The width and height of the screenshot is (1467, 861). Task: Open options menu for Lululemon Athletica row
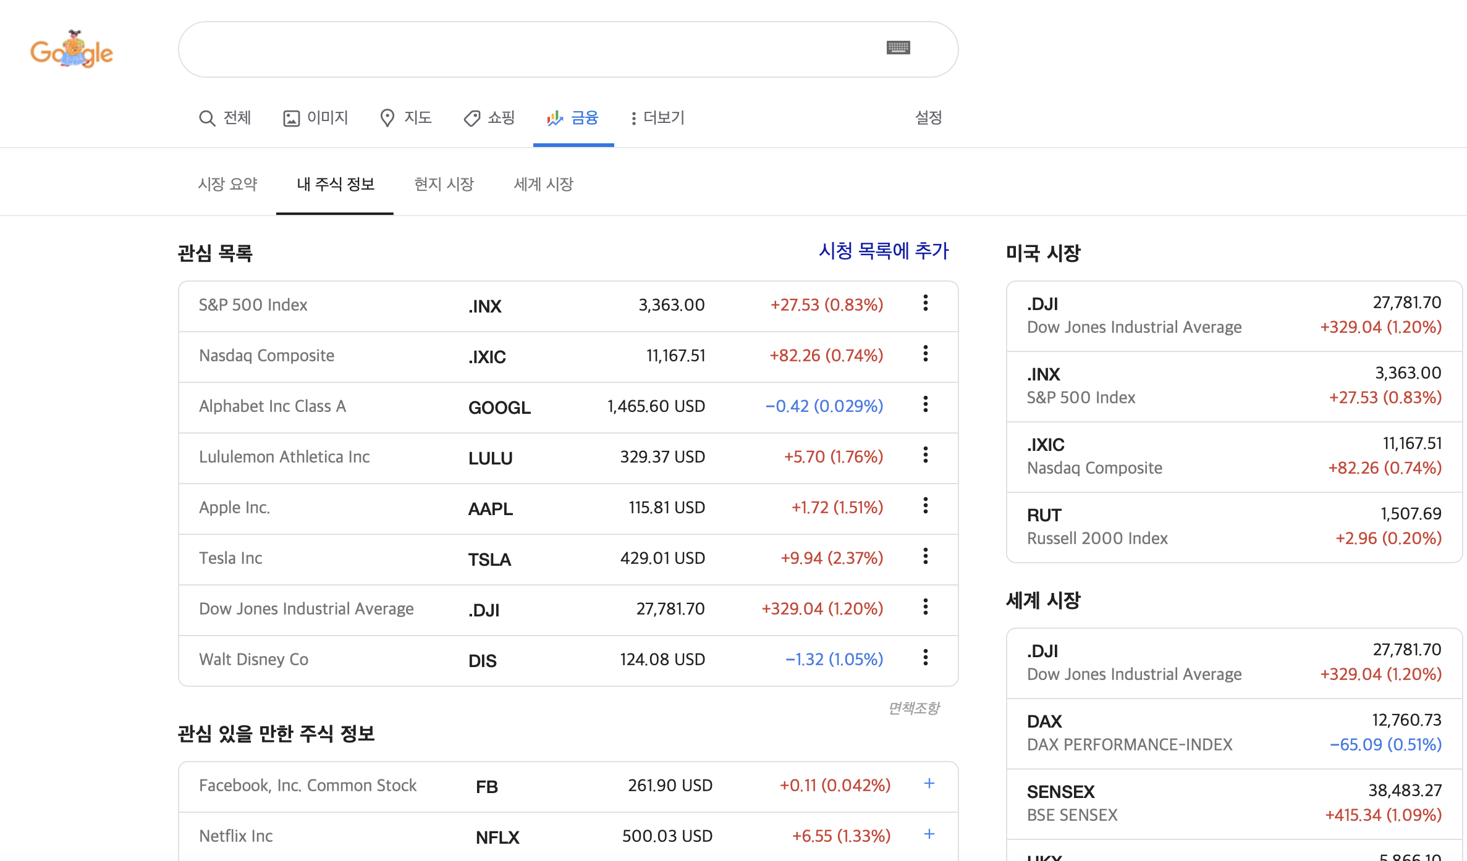[x=925, y=455]
